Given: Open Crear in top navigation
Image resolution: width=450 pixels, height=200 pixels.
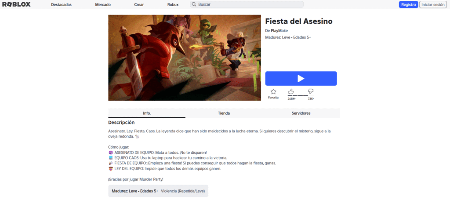Looking at the screenshot, I should coord(139,4).
